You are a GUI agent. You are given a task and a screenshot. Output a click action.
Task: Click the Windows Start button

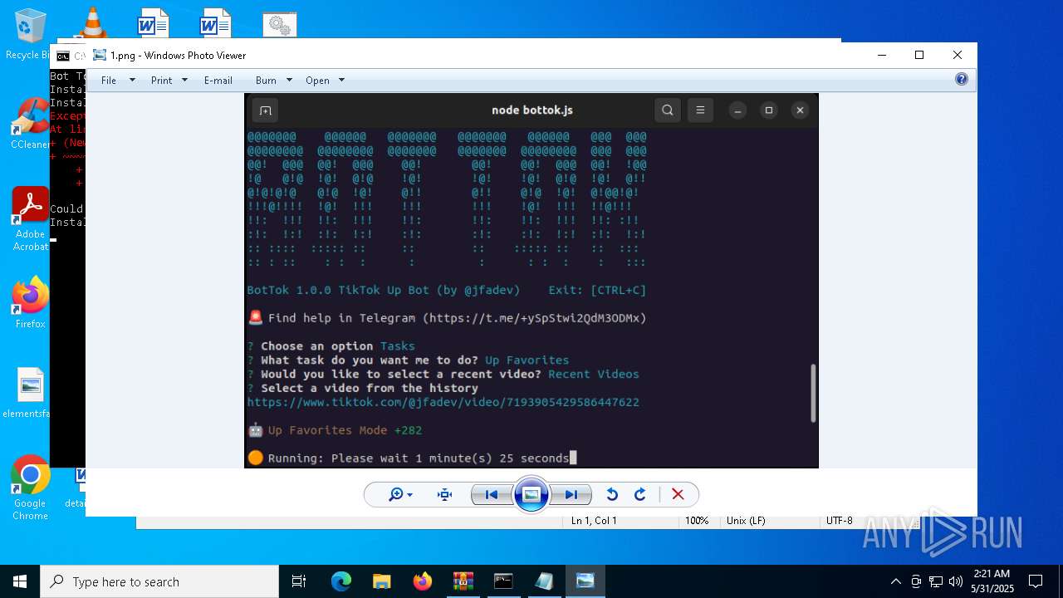coord(20,581)
